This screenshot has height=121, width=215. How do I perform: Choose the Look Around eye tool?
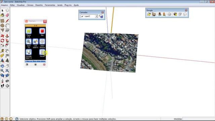click(7, 81)
